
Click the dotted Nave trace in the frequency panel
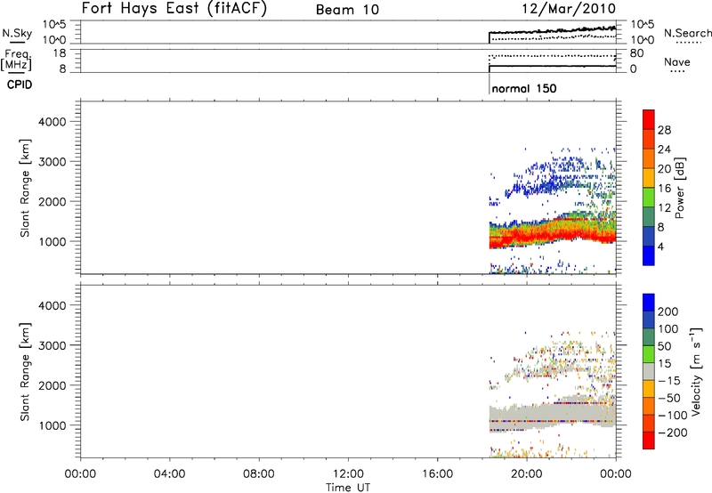552,56
